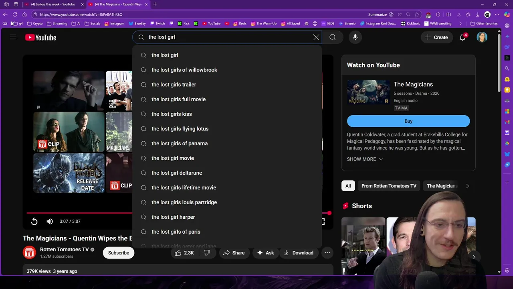This screenshot has height=289, width=513.
Task: Open a new browser tab with plus
Action: [x=155, y=4]
